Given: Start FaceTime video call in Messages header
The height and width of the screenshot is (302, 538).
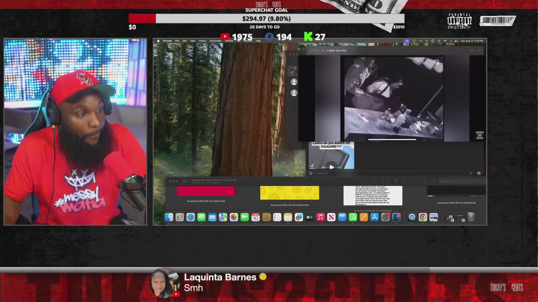Looking at the screenshot, I should click(x=472, y=50).
